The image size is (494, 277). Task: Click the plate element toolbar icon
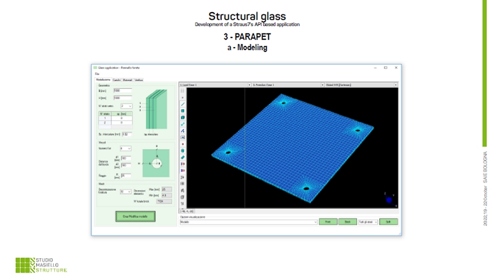[183, 111]
